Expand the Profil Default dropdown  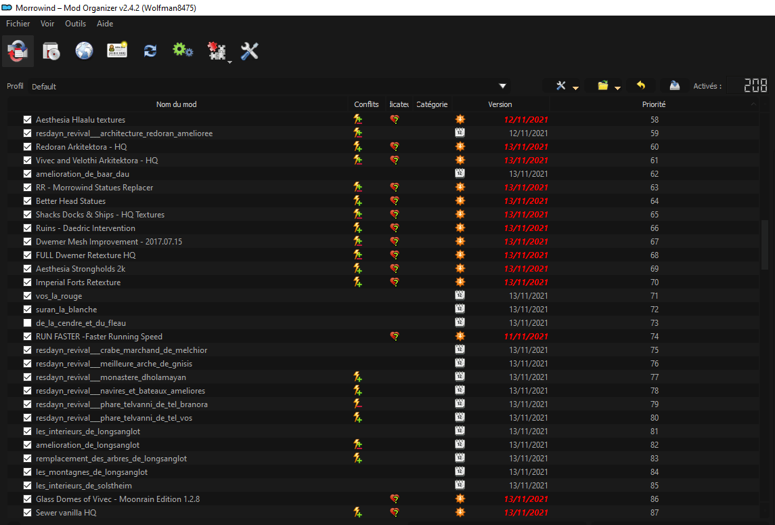click(502, 86)
